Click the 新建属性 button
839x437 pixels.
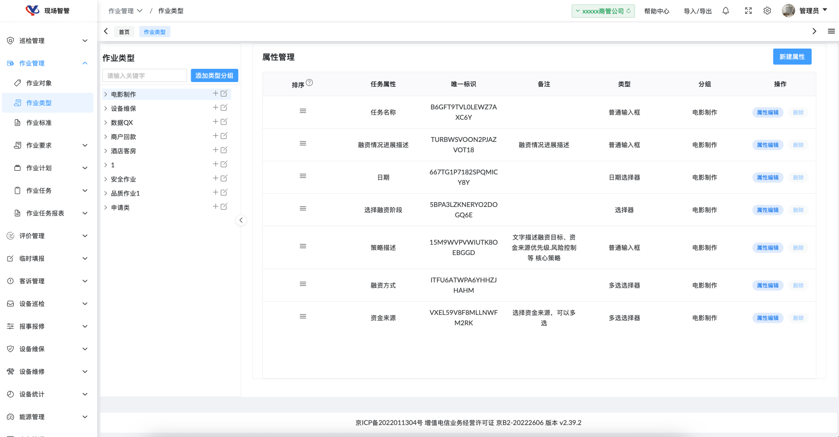pyautogui.click(x=792, y=57)
